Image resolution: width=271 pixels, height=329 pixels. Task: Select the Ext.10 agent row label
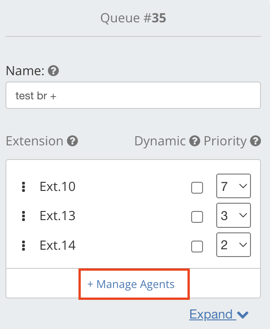(57, 186)
